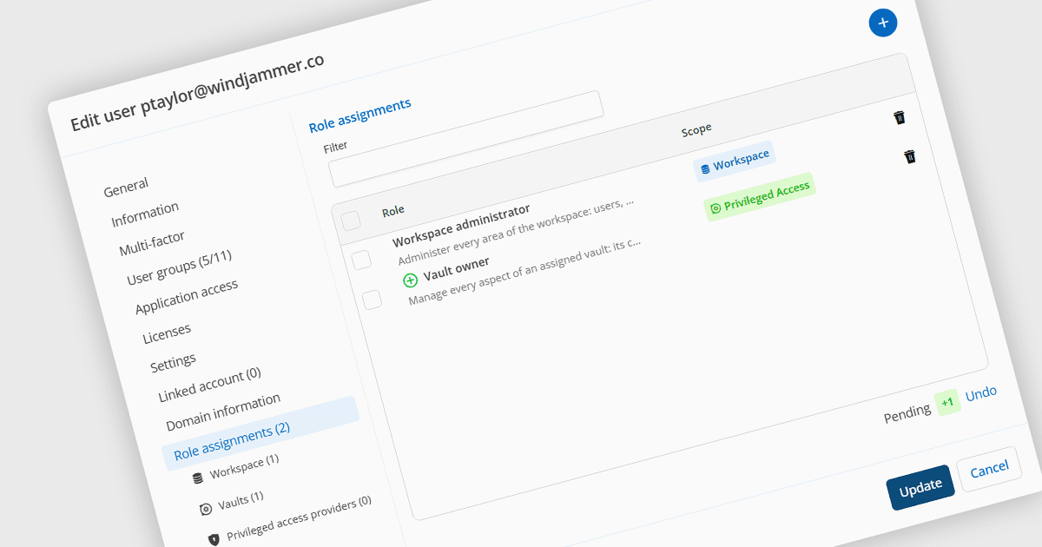The width and height of the screenshot is (1042, 547).
Task: Open the General section
Action: [126, 187]
